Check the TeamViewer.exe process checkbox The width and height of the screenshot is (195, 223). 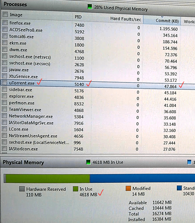tap(4, 109)
